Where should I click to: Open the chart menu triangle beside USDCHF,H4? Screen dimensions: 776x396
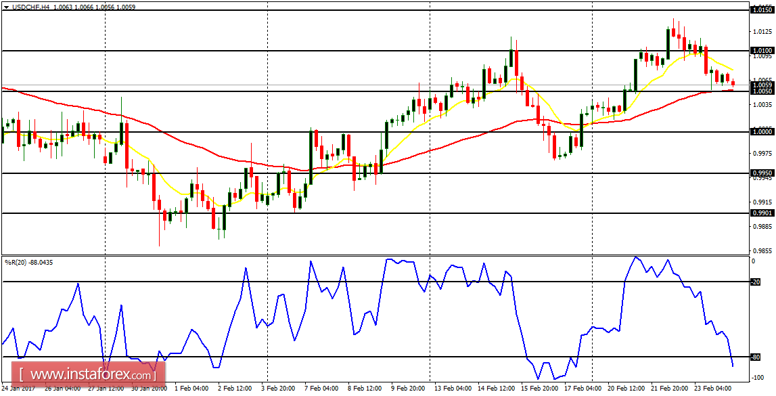pyautogui.click(x=5, y=7)
